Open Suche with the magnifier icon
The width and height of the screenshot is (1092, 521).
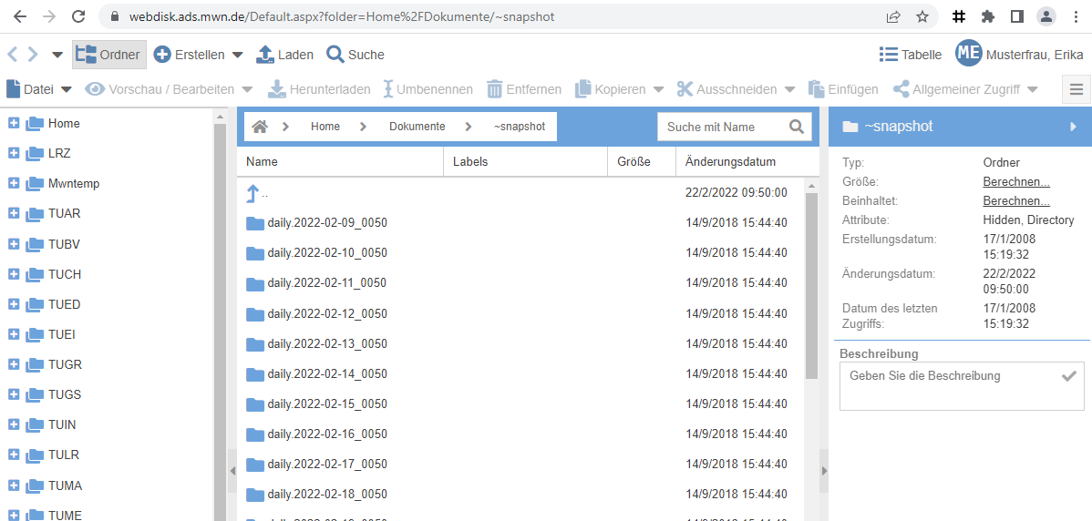click(x=335, y=55)
